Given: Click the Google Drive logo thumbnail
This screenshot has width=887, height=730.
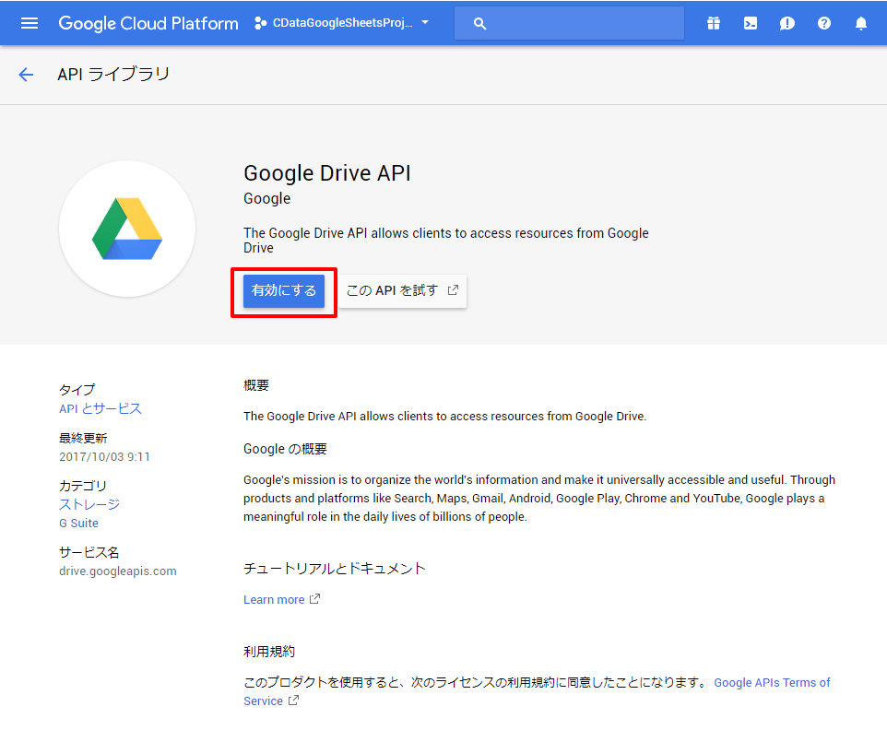Looking at the screenshot, I should click(127, 229).
